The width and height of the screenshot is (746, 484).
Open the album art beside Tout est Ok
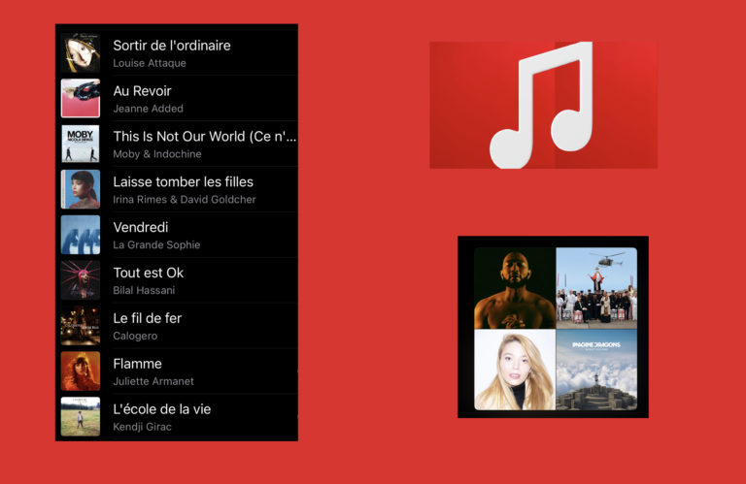[81, 280]
